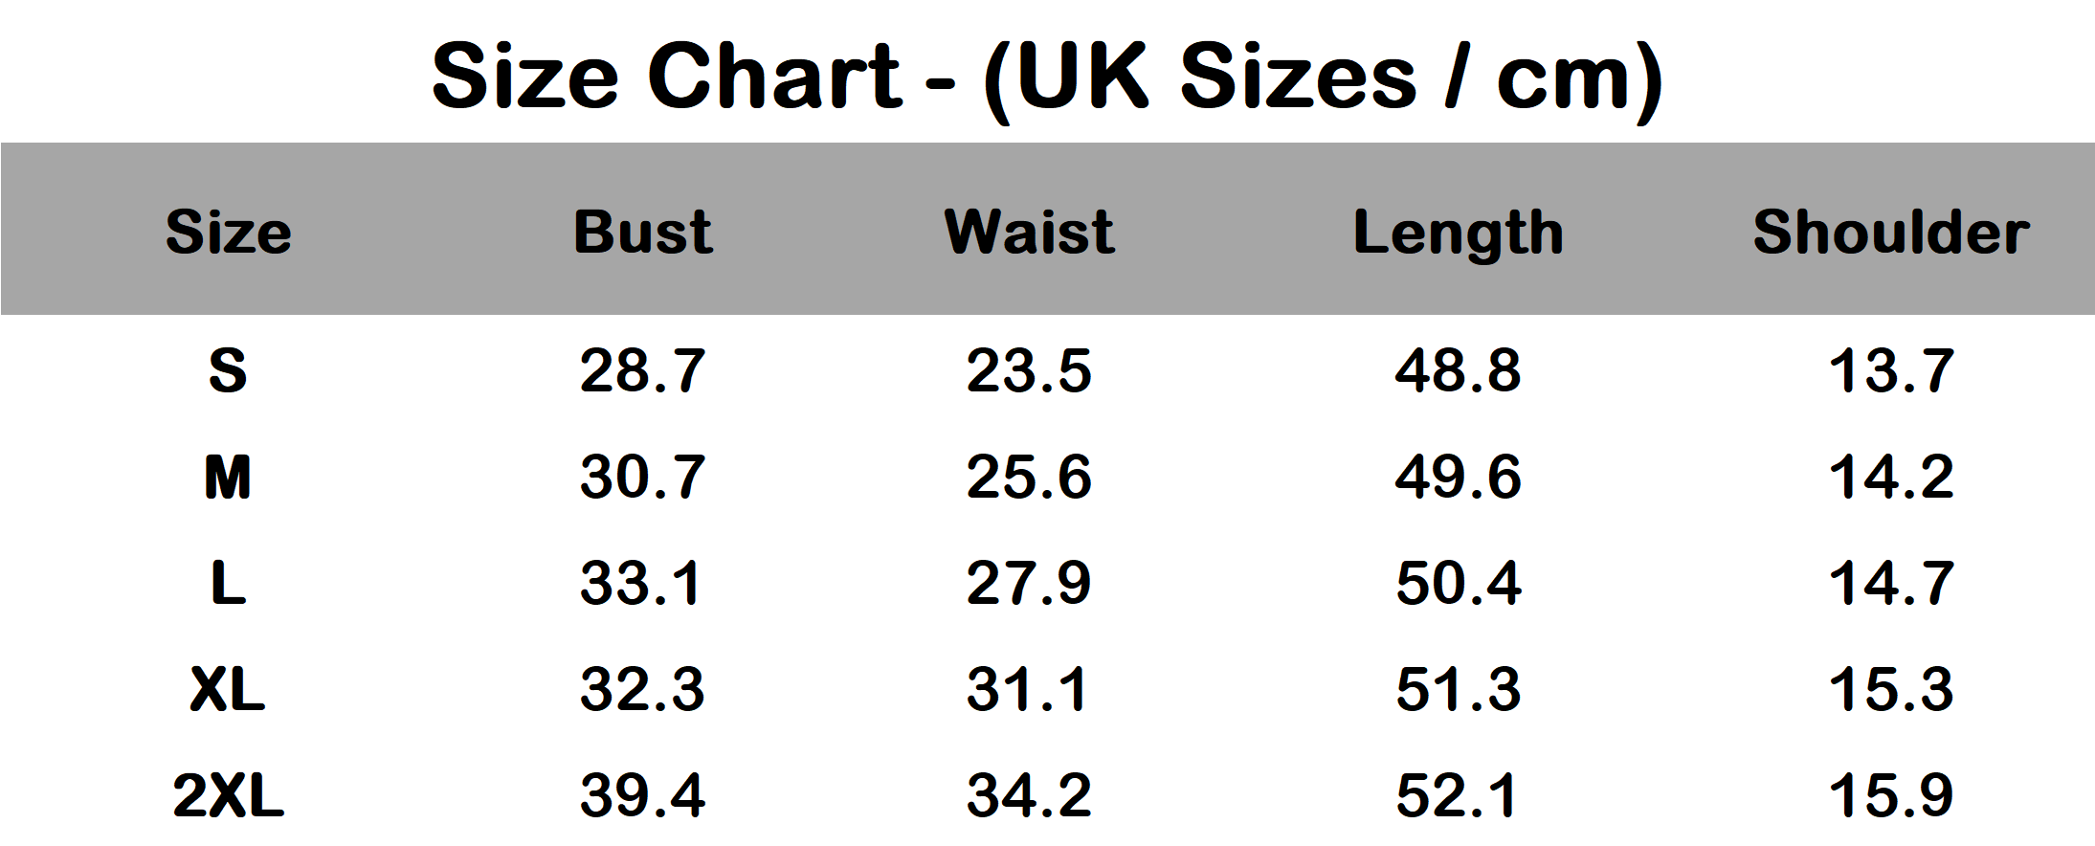The image size is (2095, 846).
Task: Click the M size row label
Action: [x=228, y=477]
